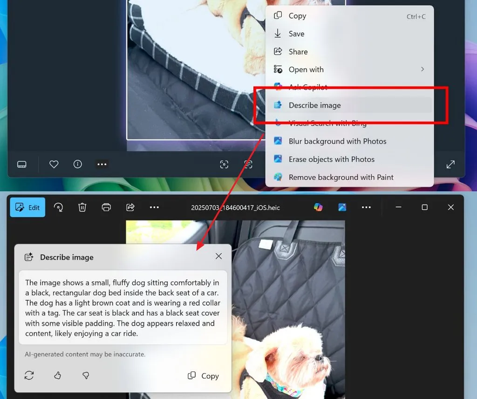Image resolution: width=477 pixels, height=399 pixels.
Task: Select Describe image from the context menu
Action: pyautogui.click(x=315, y=105)
